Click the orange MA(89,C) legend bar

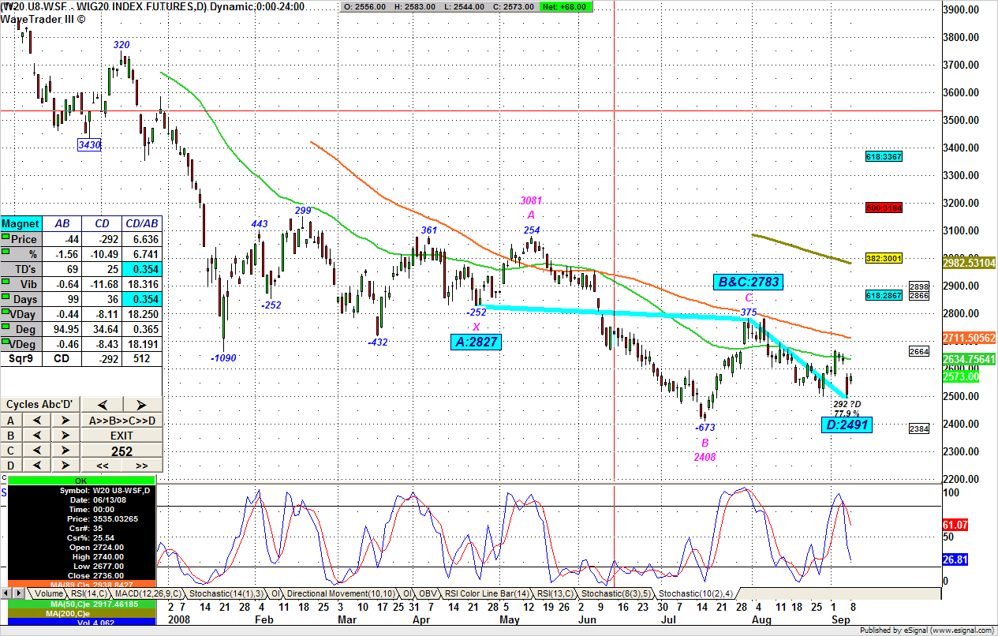tap(81, 585)
